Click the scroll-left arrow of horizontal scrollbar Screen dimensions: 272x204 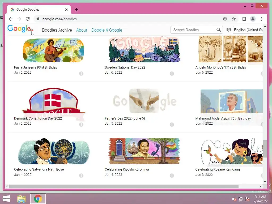point(7,186)
